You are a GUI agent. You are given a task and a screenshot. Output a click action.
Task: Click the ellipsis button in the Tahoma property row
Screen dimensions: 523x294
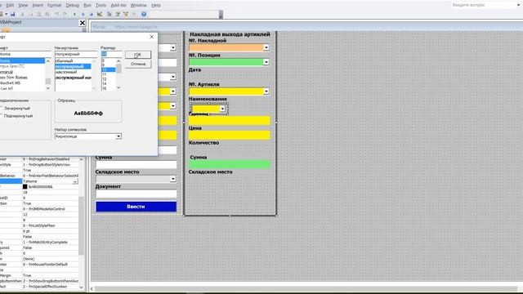(x=75, y=181)
